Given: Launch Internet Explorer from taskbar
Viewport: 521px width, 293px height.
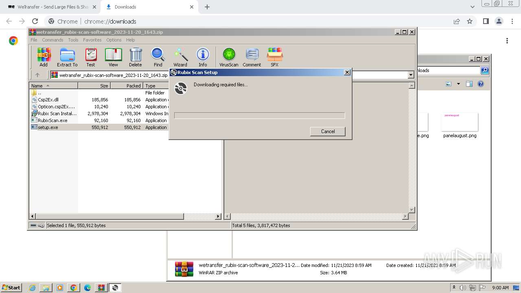Looking at the screenshot, I should pyautogui.click(x=33, y=288).
